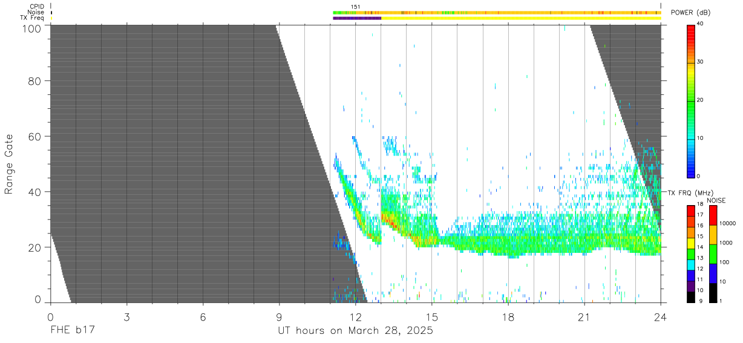Screen dimensions: 743x343
Task: Click the purple segment of top TX Freq strip
Action: pyautogui.click(x=357, y=18)
